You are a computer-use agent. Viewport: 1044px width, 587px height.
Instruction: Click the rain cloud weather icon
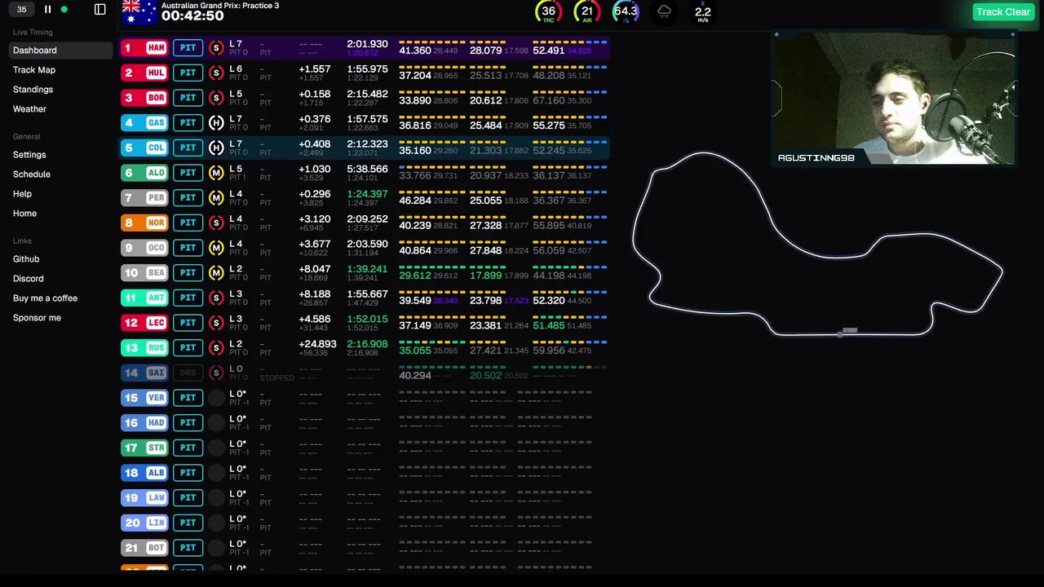coord(664,11)
